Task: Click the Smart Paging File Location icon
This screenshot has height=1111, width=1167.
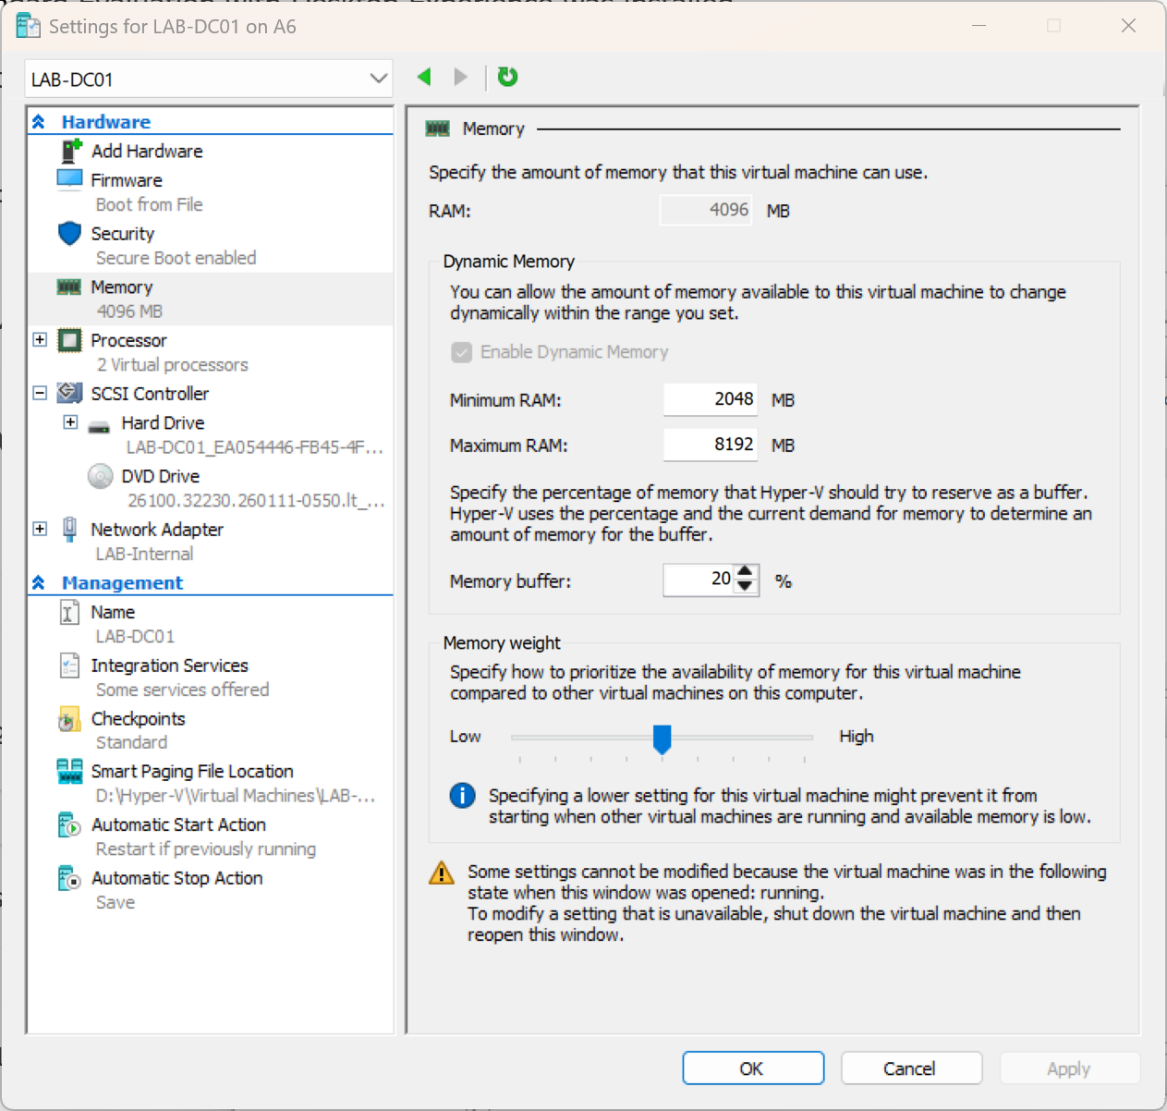Action: (70, 771)
